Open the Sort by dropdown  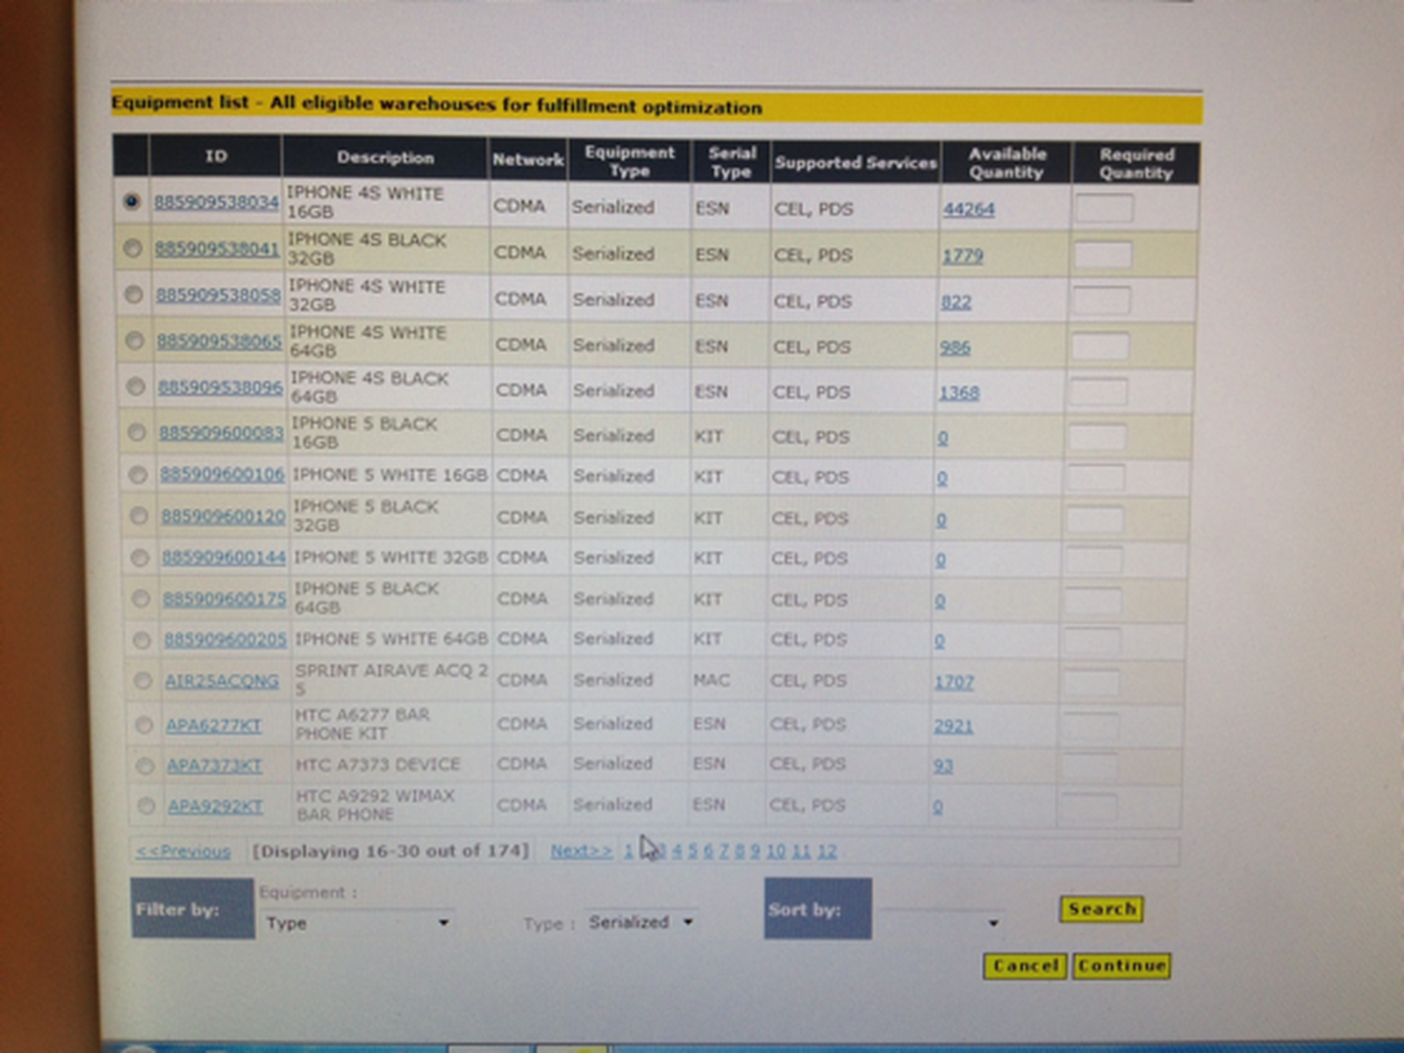pyautogui.click(x=941, y=922)
